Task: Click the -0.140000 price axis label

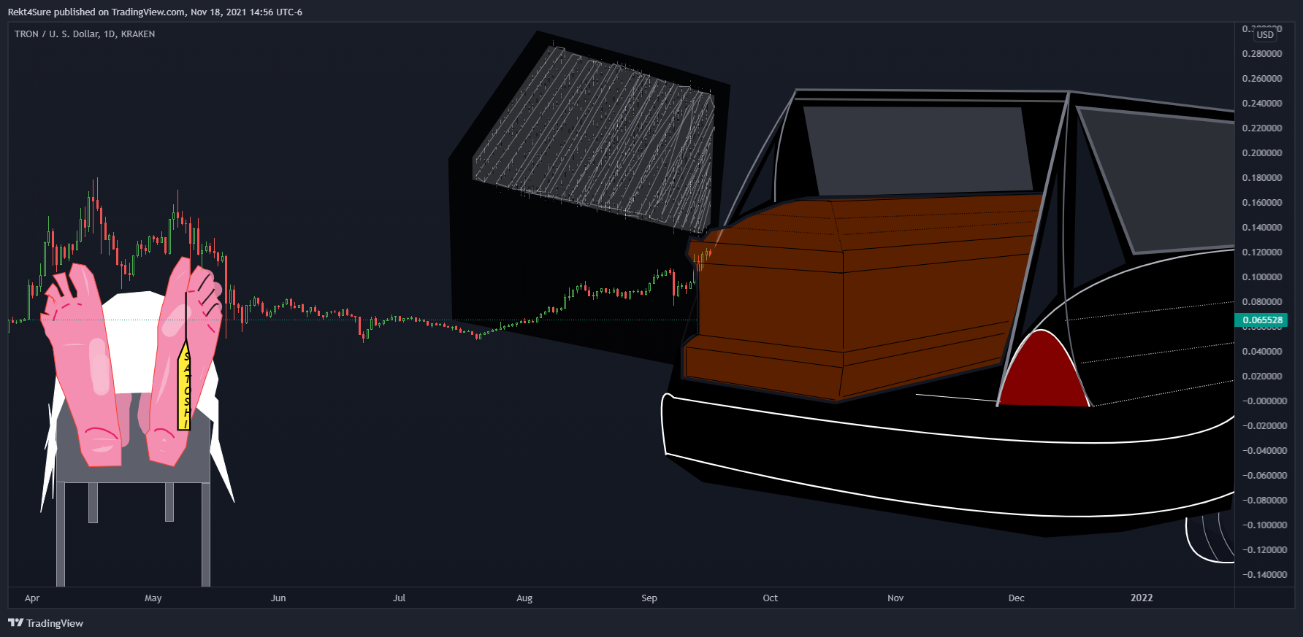Action: click(1264, 575)
